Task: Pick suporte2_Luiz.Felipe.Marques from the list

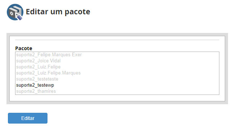Action: tap(48, 73)
